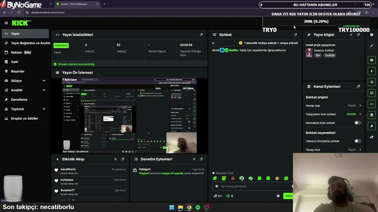Filter the Denetim Eylemleri list
This screenshot has width=378, height=212.
tap(194, 159)
